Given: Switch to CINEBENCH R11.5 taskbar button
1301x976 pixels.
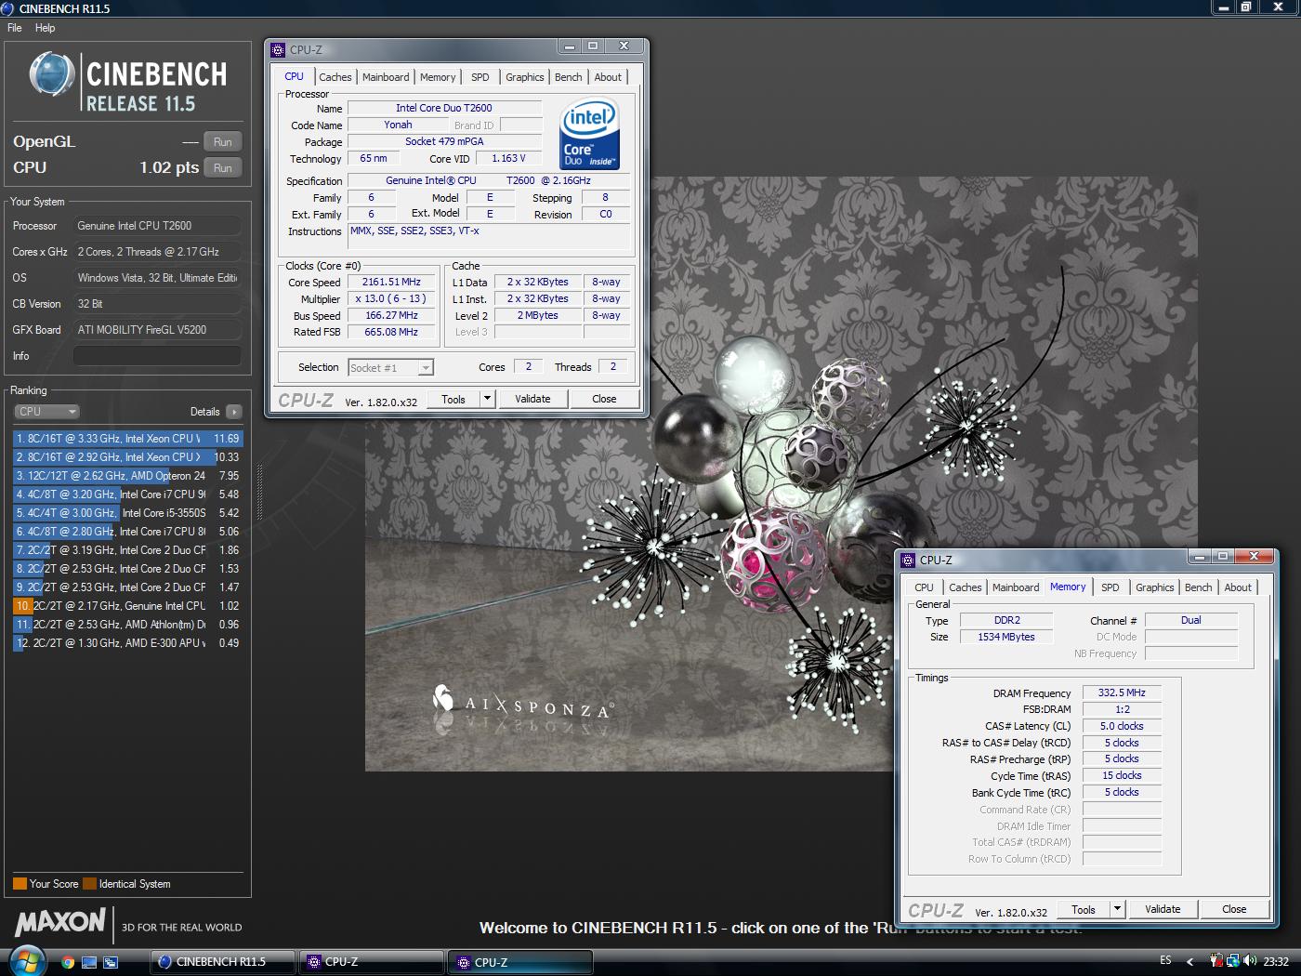Looking at the screenshot, I should (223, 962).
